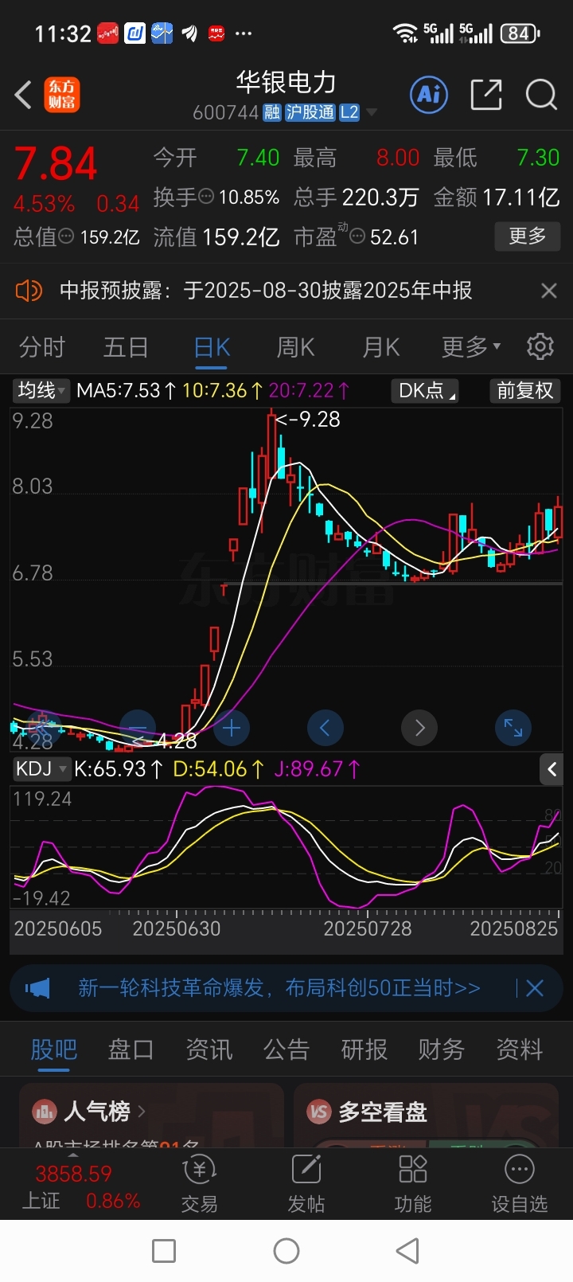Open 设自选 watchlist icon
Image resolution: width=573 pixels, height=1282 pixels.
coord(520,1185)
